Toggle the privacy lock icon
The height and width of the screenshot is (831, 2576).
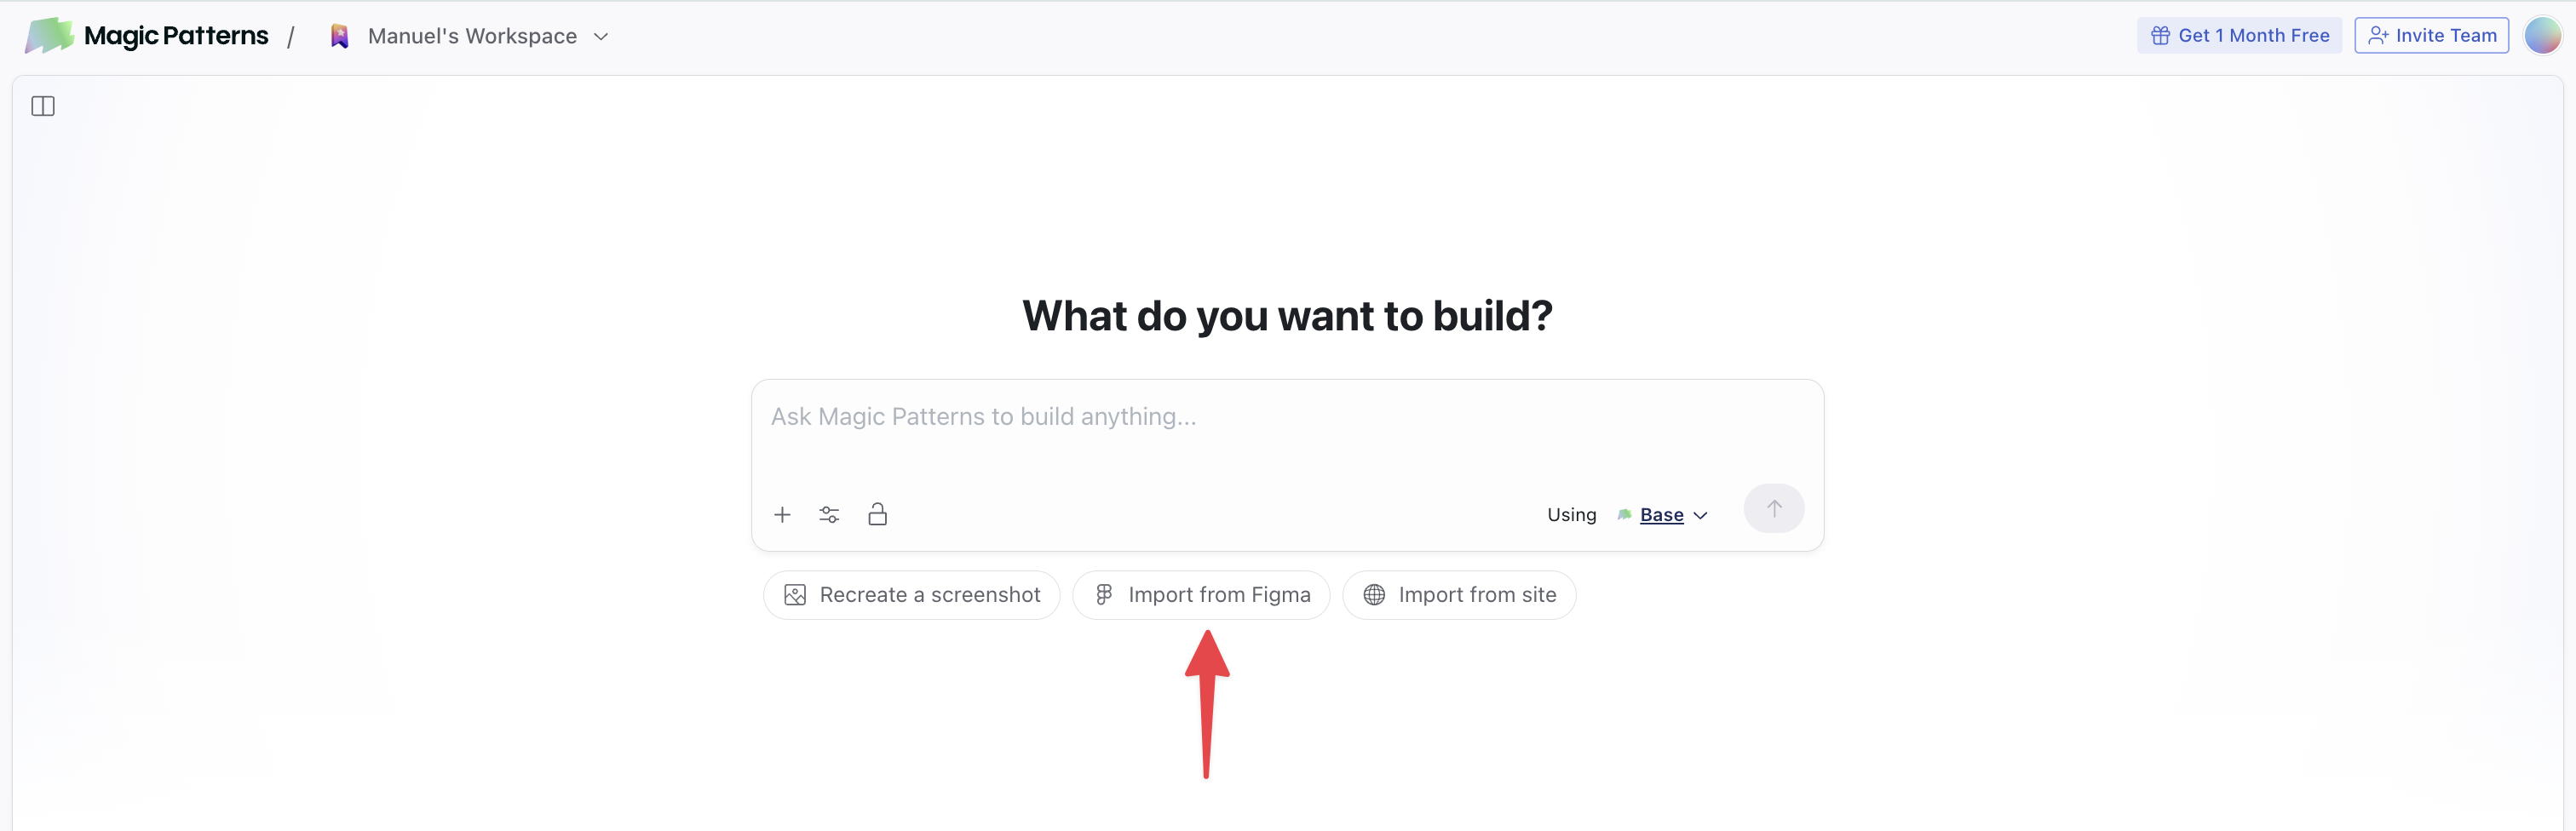tap(877, 514)
